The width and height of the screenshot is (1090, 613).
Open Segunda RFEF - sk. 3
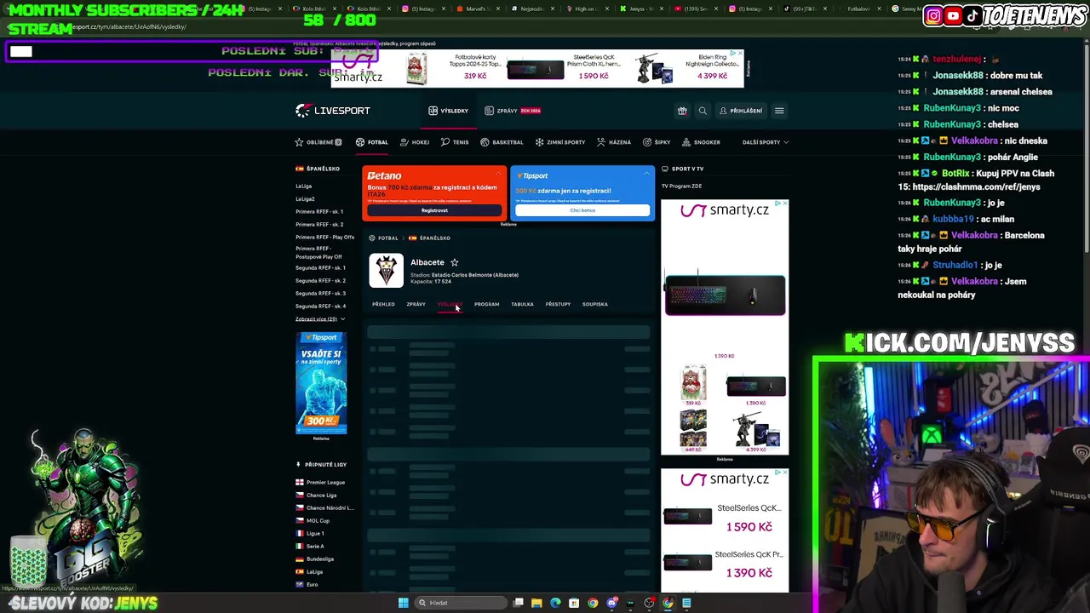pyautogui.click(x=320, y=293)
